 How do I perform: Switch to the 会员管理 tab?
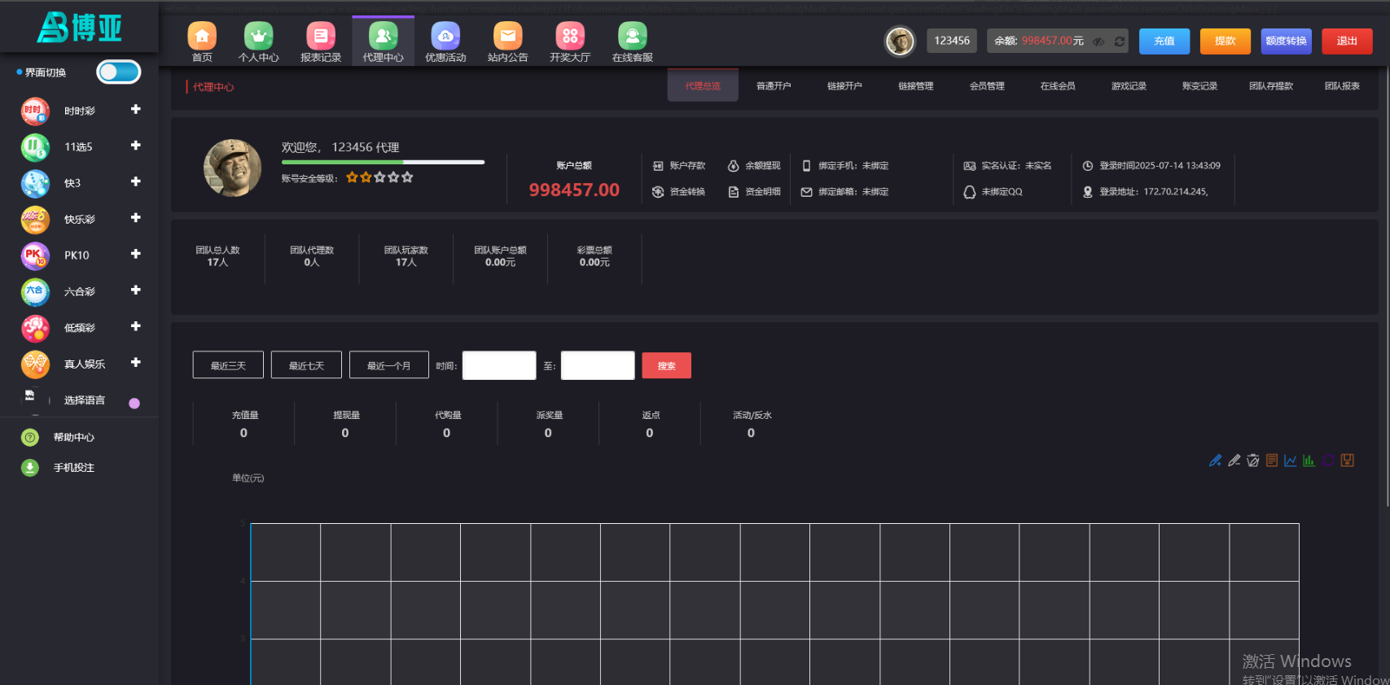pyautogui.click(x=987, y=85)
